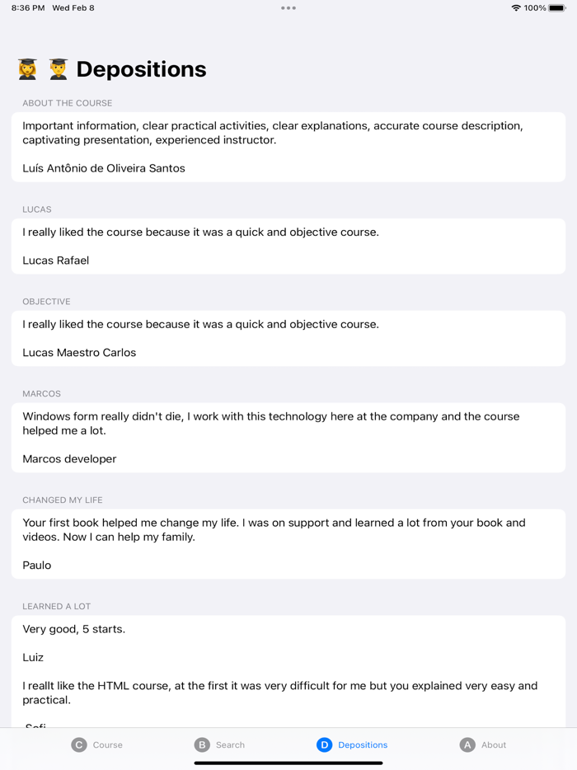This screenshot has width=577, height=770.
Task: Tap the Lucas Maestro Carlos author row
Action: [x=79, y=353]
